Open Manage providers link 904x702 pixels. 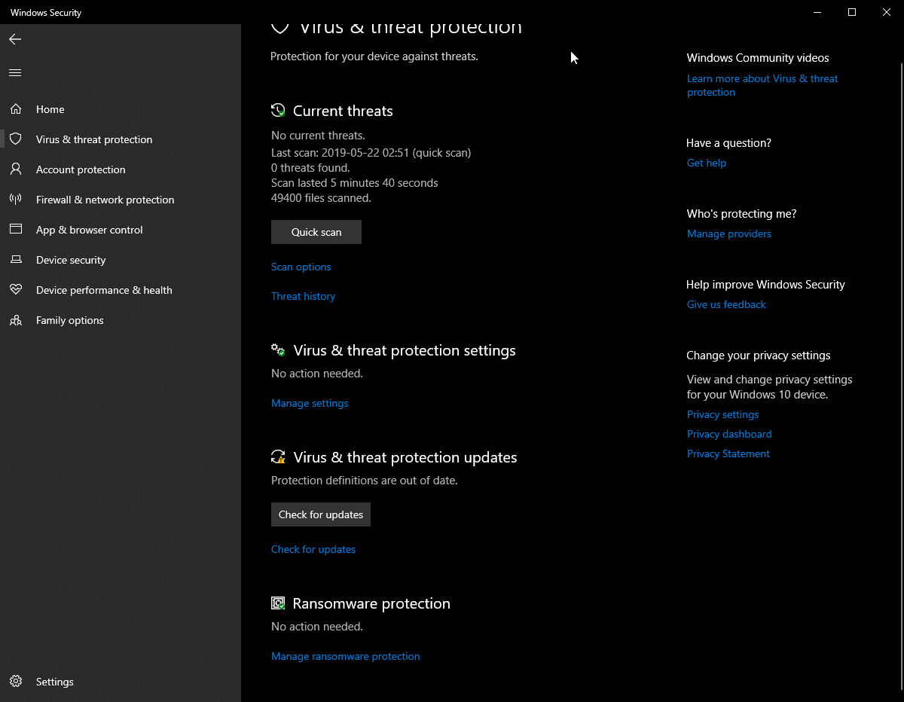click(x=729, y=233)
